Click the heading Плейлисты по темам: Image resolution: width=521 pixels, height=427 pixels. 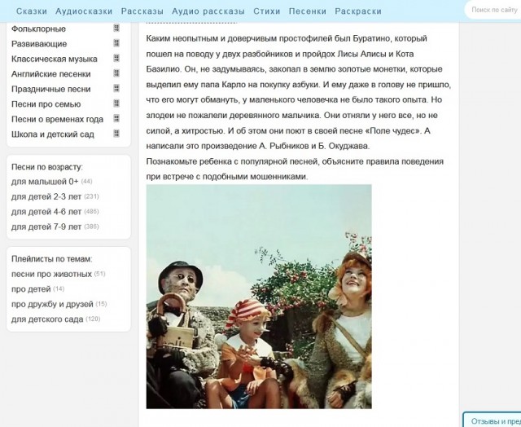52,259
